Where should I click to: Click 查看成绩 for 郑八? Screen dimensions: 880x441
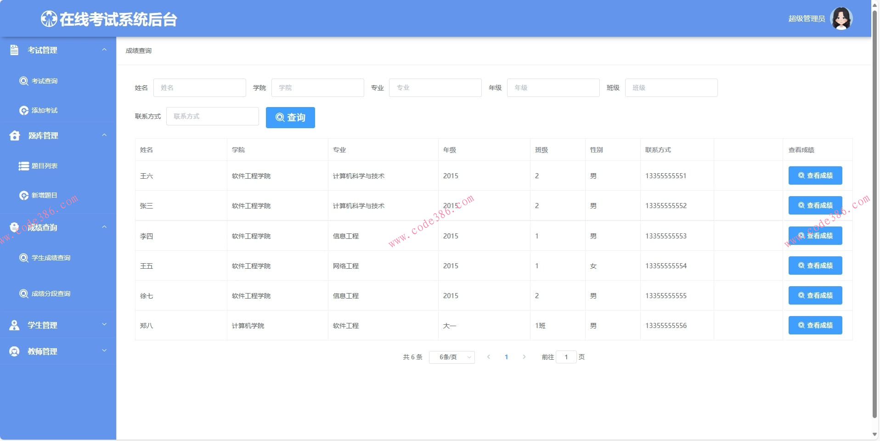[815, 325]
